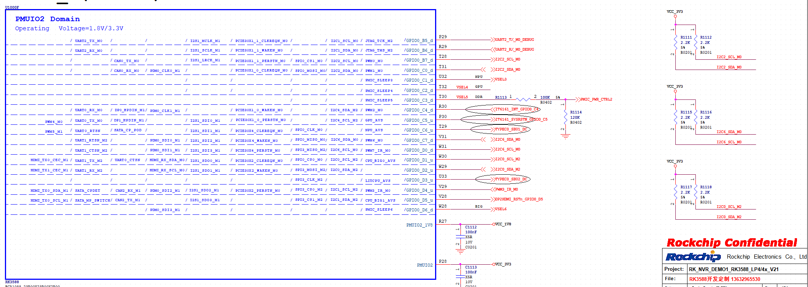Click the PMIC_PWR_CTRL2 off-page connector
Image resolution: width=808 pixels, height=287 pixels.
click(596, 99)
